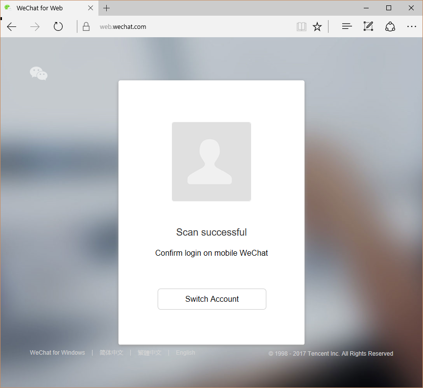Reload the web.wechat.com page

point(58,26)
